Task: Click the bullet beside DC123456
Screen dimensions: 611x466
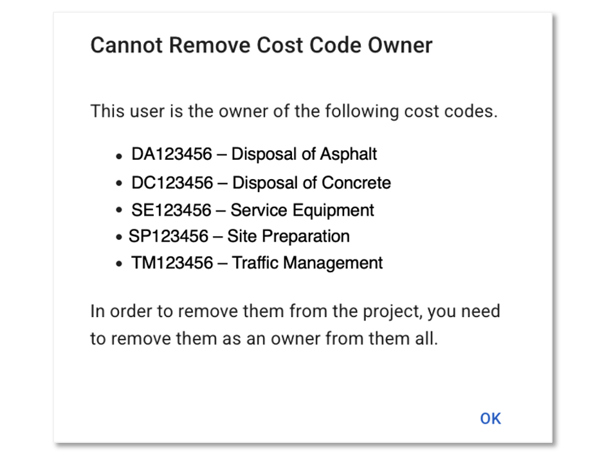Action: [x=119, y=184]
